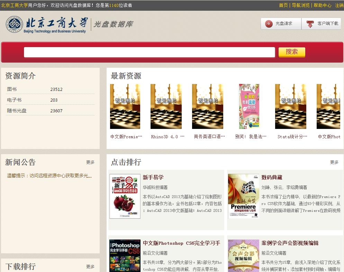Click the 别笑！我是法… title link

[x=251, y=137]
